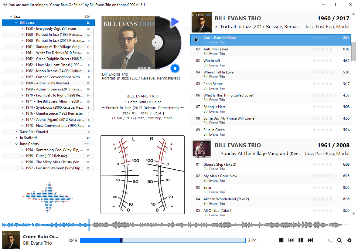Click playlist scrollbar up arrow

point(353,13)
